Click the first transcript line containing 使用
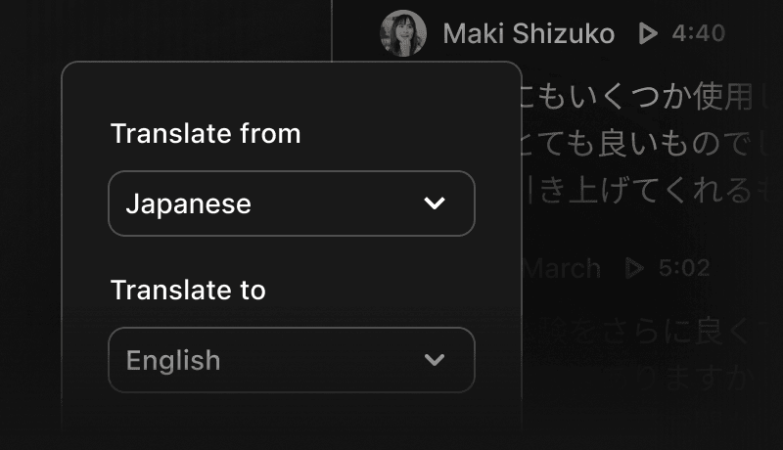 [x=644, y=96]
